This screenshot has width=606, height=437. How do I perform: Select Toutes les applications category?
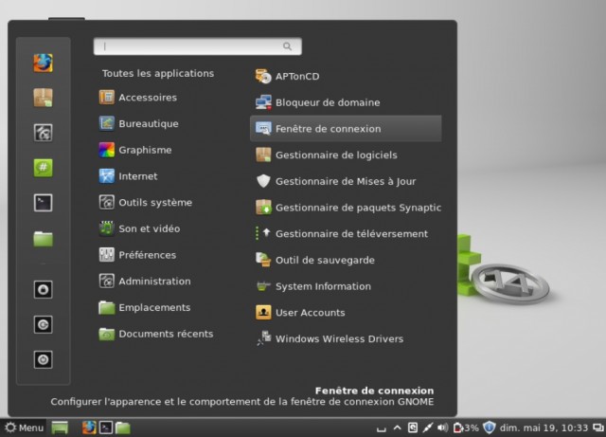tap(158, 74)
